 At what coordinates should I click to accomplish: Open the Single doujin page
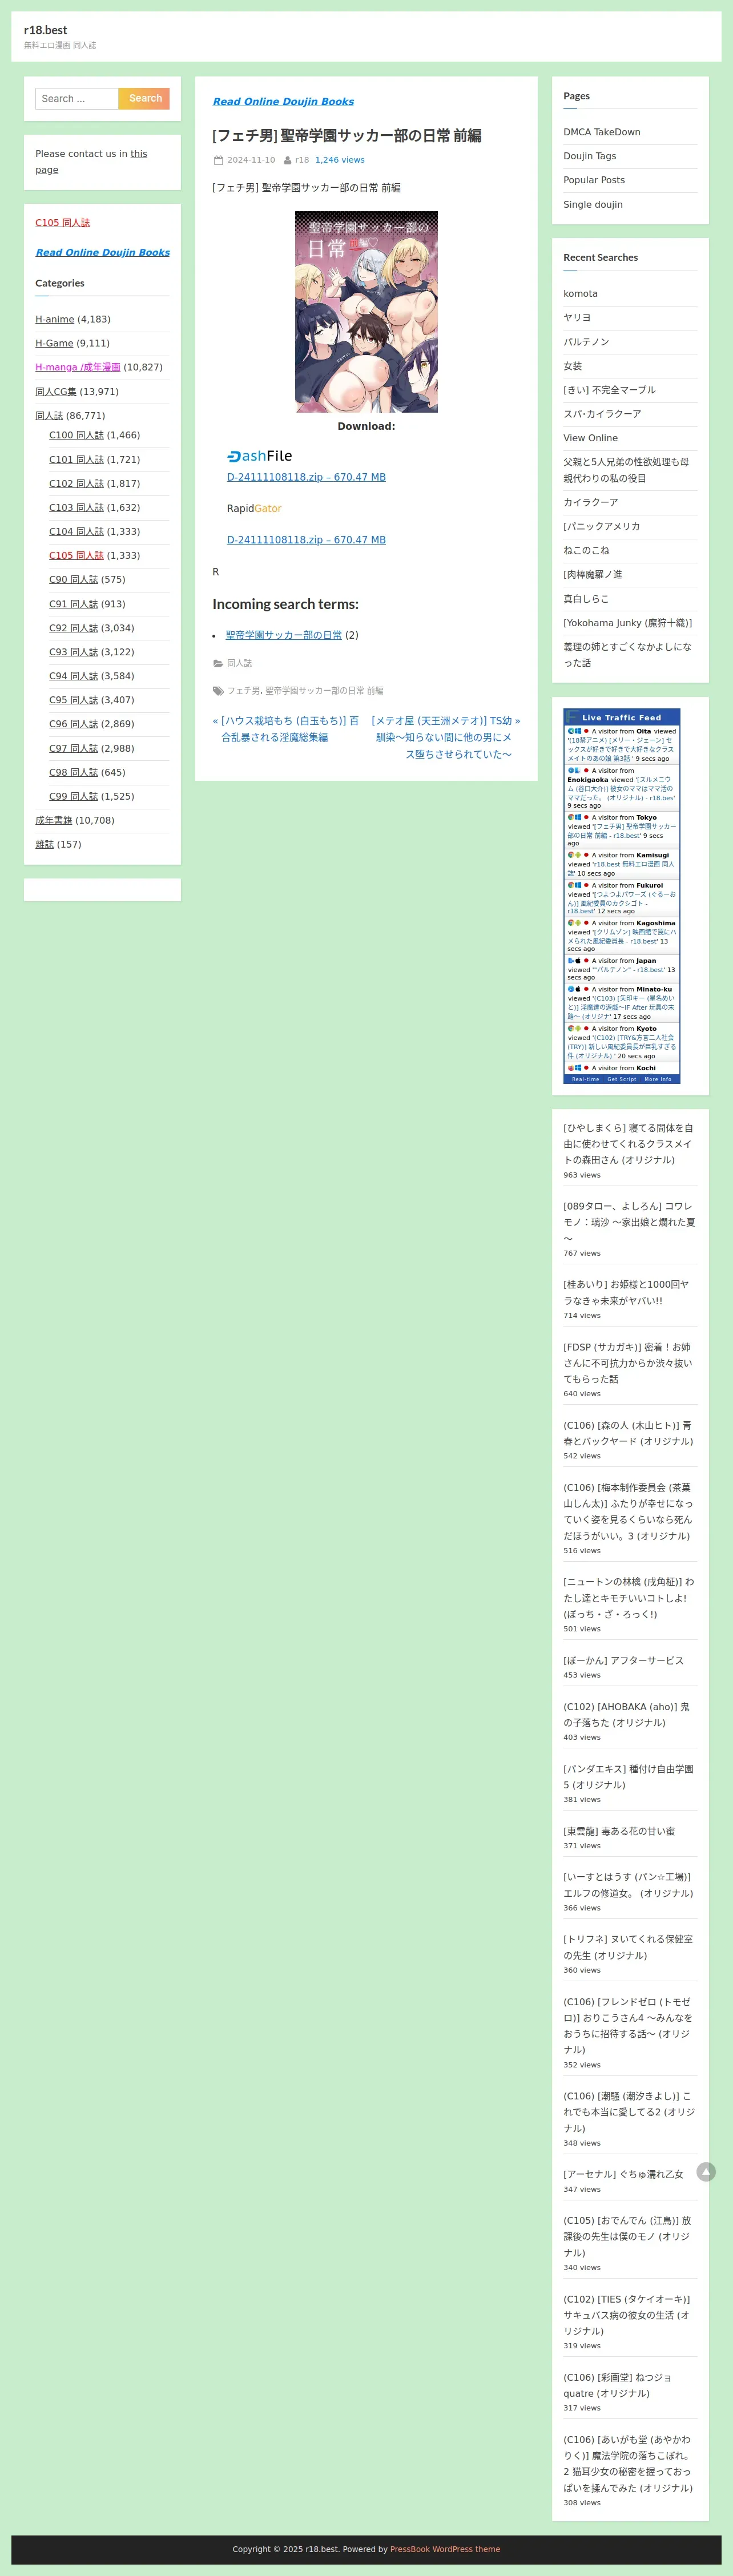pyautogui.click(x=593, y=204)
